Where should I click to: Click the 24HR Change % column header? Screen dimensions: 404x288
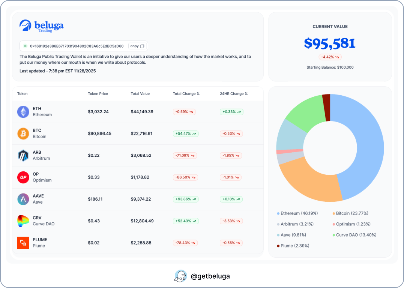pyautogui.click(x=234, y=94)
